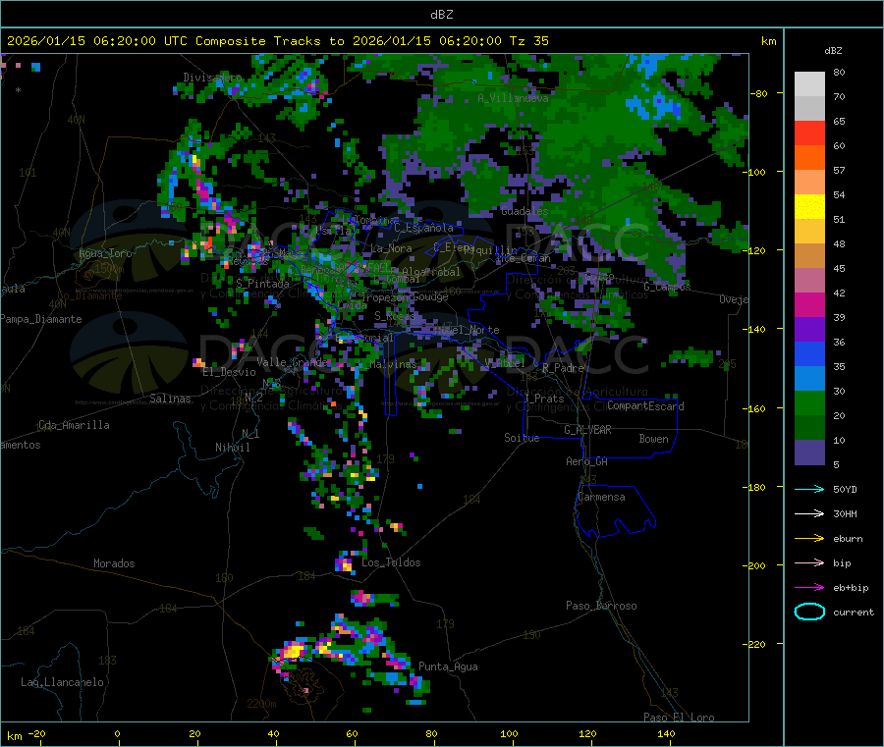Click the 'El_Desvio' map label

(230, 372)
